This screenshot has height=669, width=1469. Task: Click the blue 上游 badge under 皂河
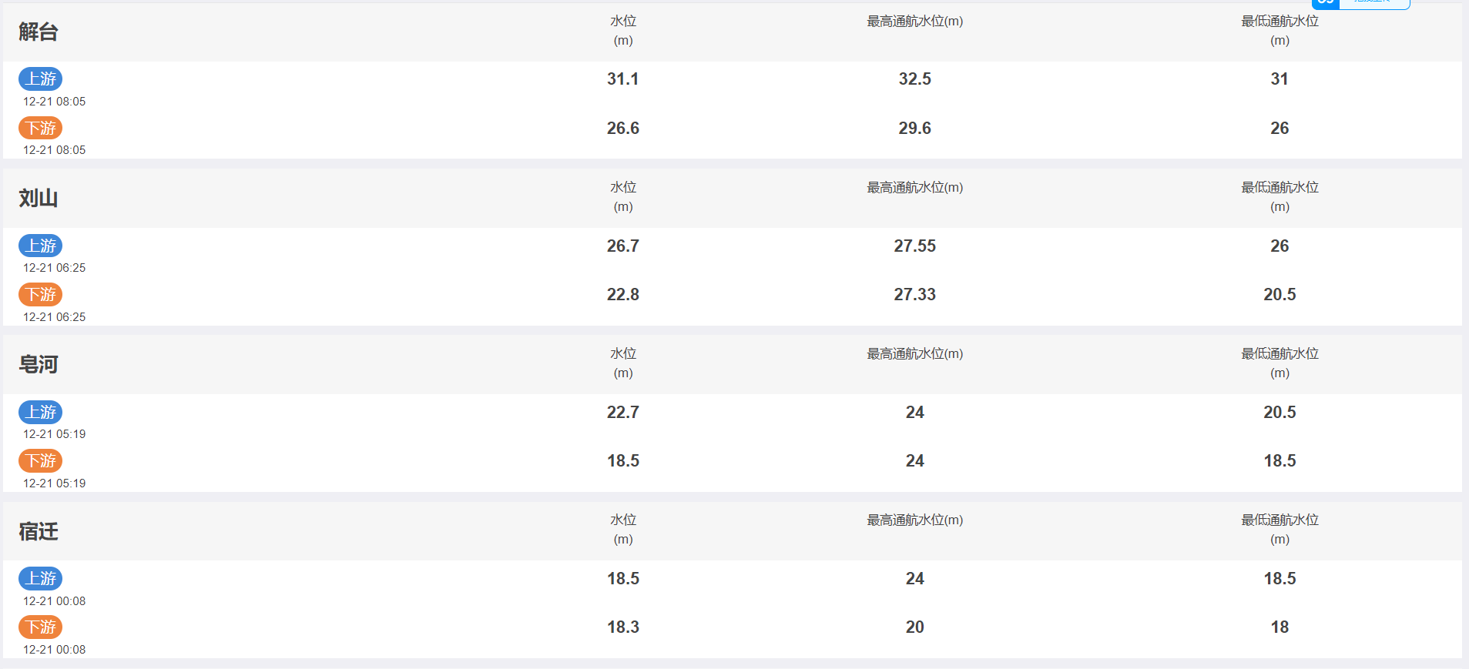[40, 412]
